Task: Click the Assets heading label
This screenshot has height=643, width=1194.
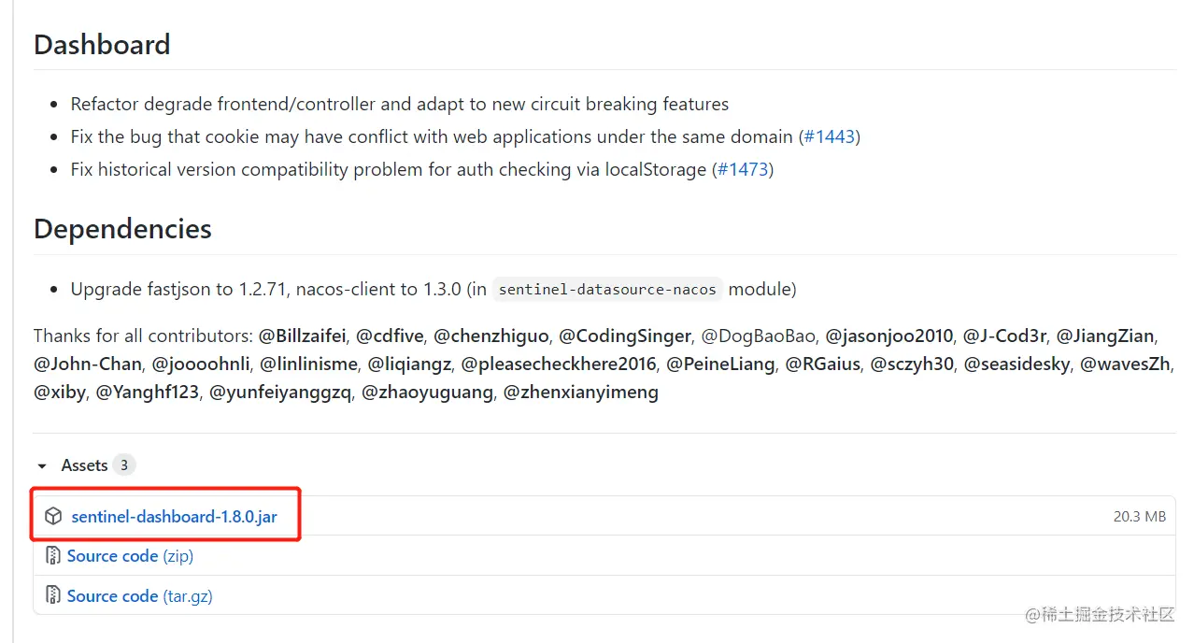Action: pos(84,465)
